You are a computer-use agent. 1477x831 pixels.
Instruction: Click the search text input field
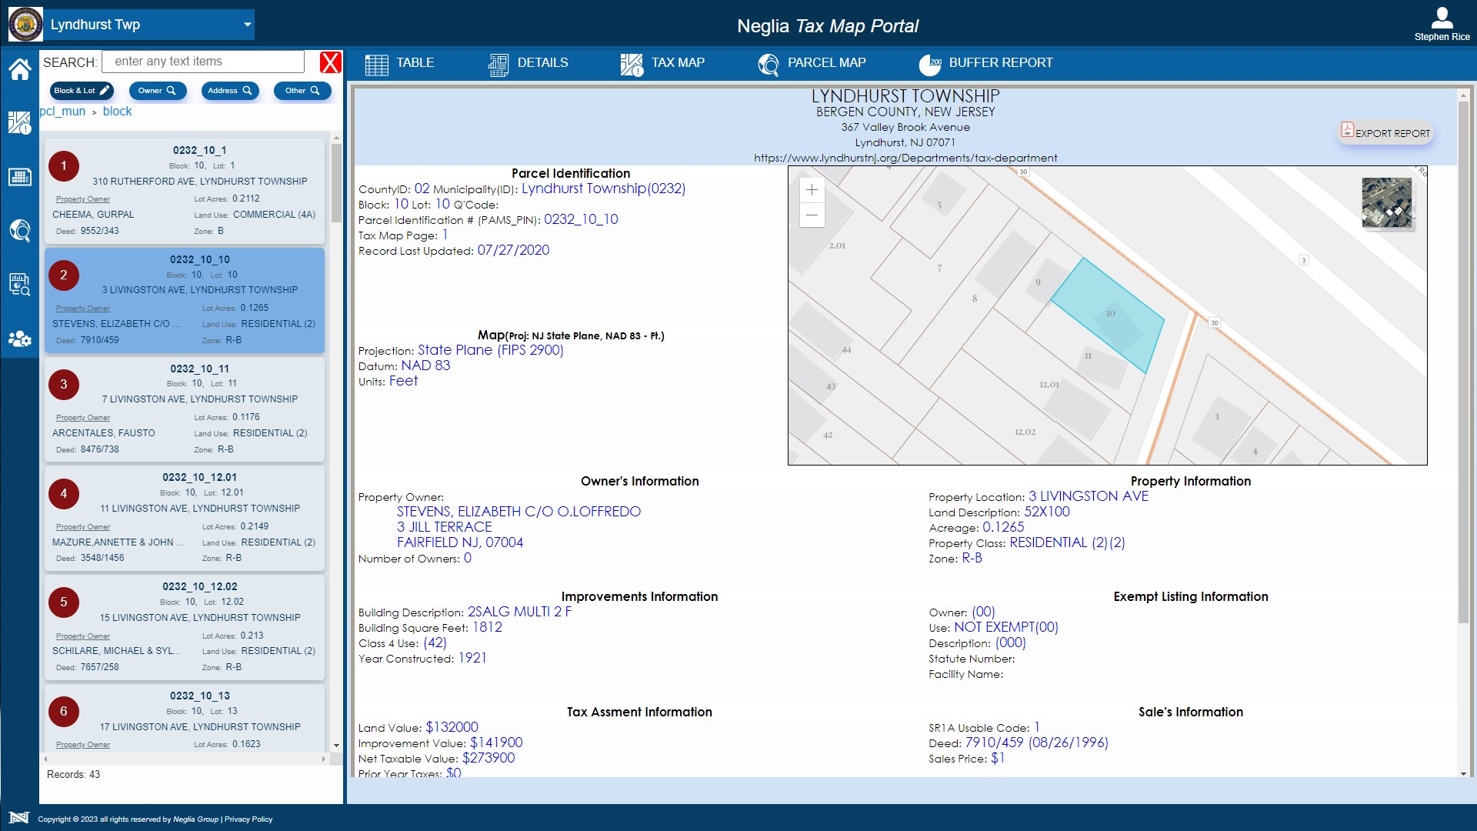click(204, 62)
